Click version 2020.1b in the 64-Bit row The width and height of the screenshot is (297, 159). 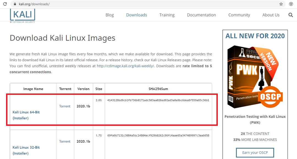(x=83, y=106)
